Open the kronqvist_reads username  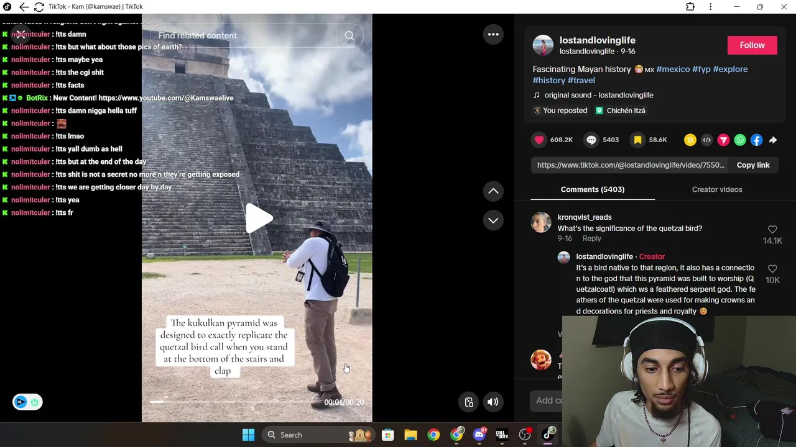pyautogui.click(x=585, y=217)
